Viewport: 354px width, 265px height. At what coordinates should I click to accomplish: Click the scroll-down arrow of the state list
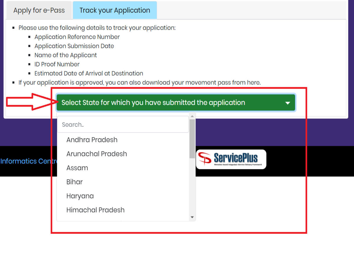pos(192,217)
